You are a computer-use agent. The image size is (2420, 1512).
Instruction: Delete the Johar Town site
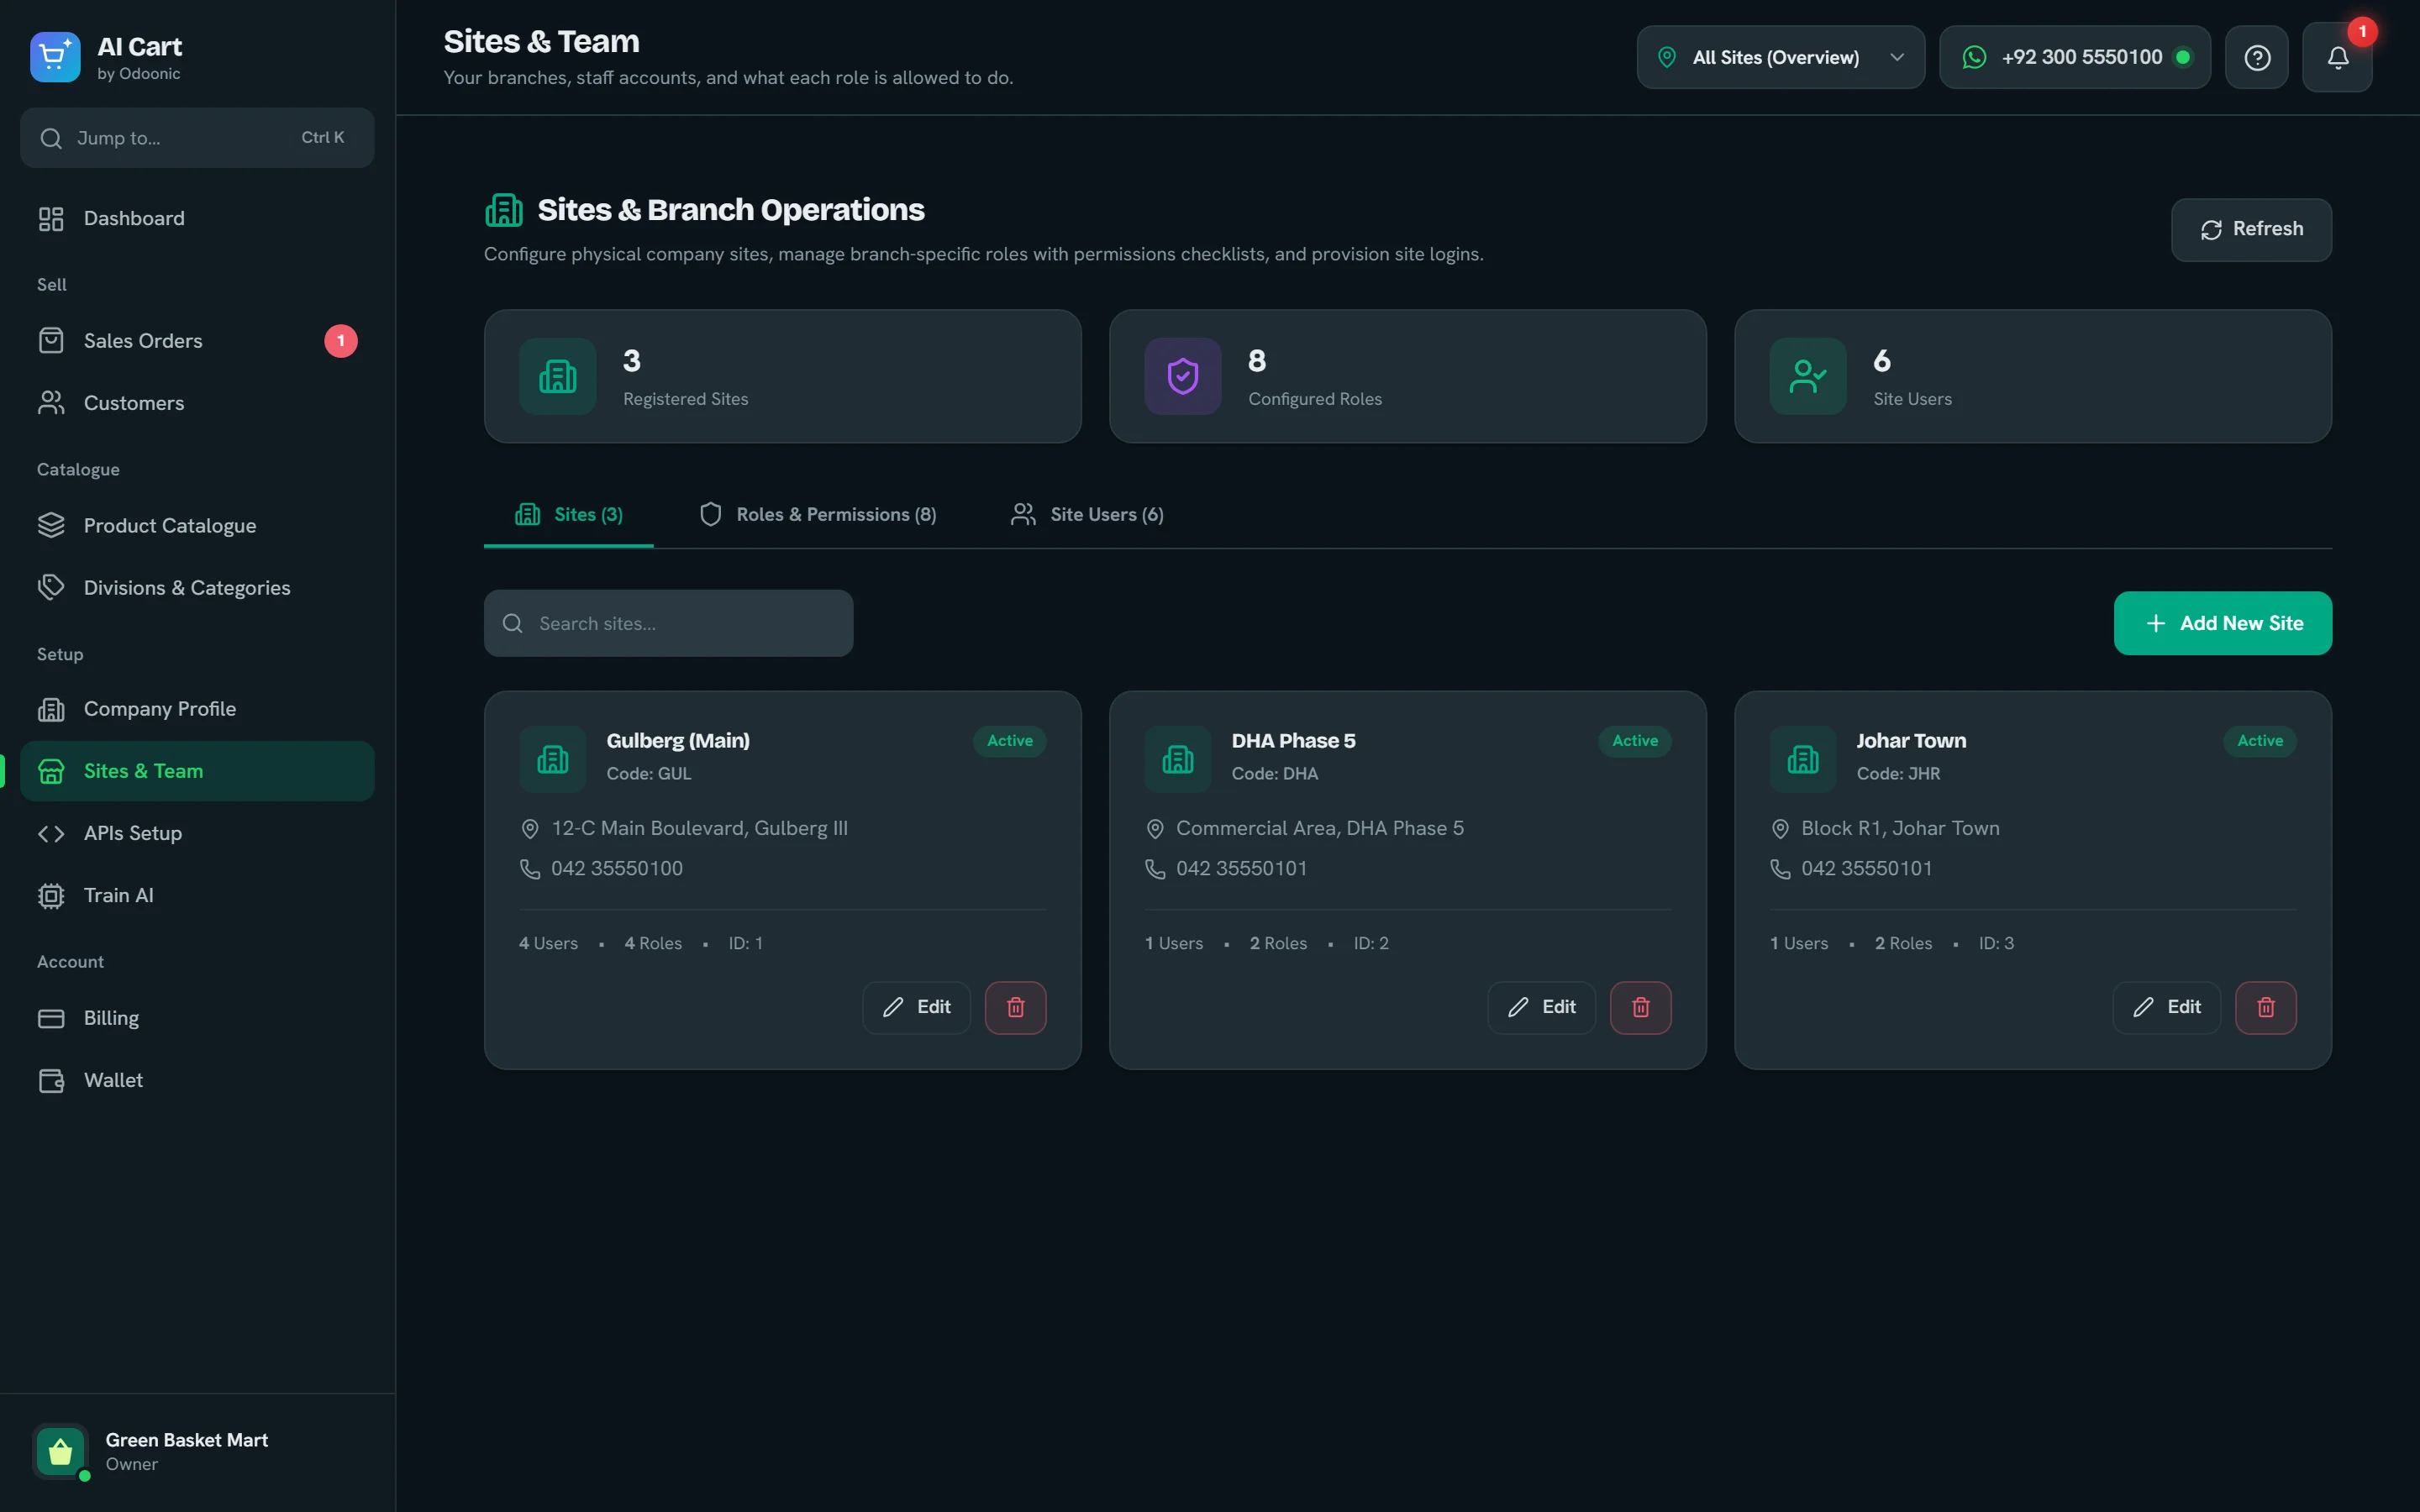tap(2265, 1007)
